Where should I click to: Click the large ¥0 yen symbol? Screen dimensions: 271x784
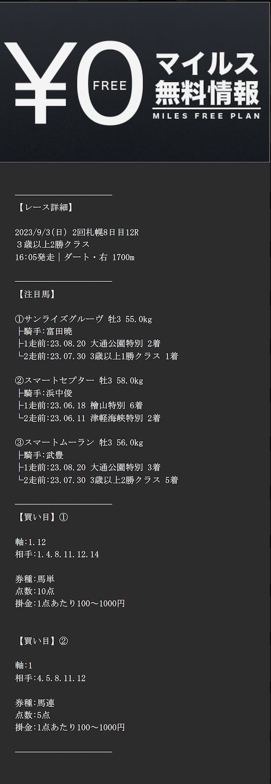pyautogui.click(x=41, y=85)
